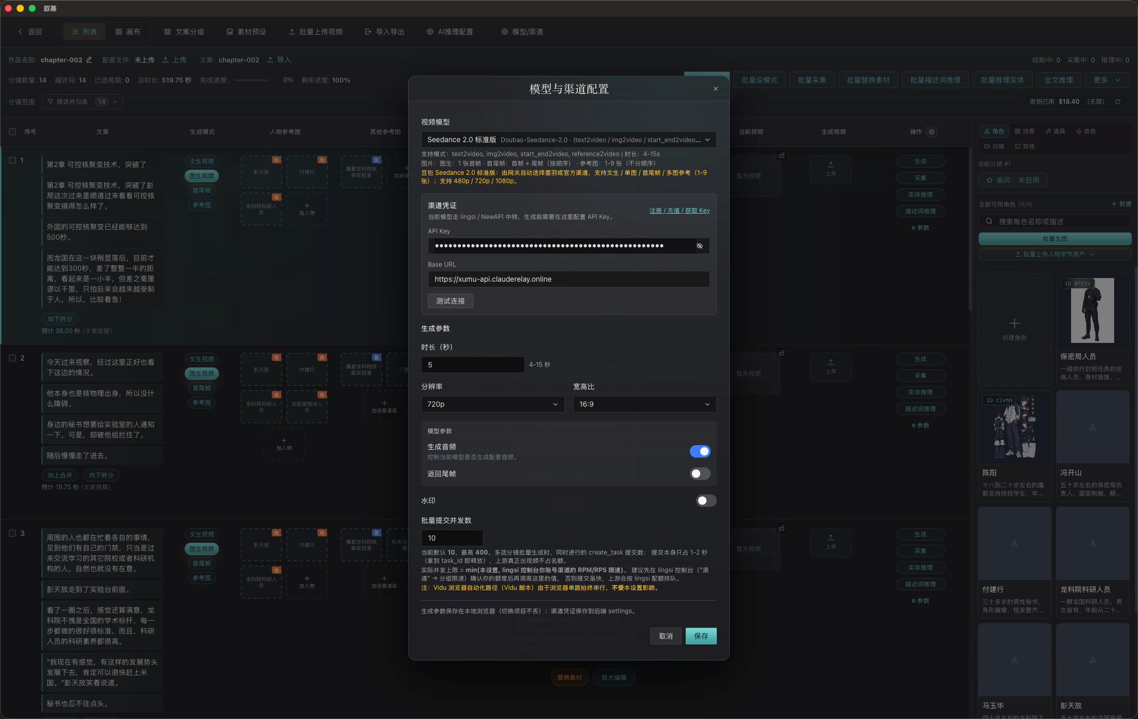
Task: Expand 批量上传人物字节资产 dropdown
Action: (1055, 254)
